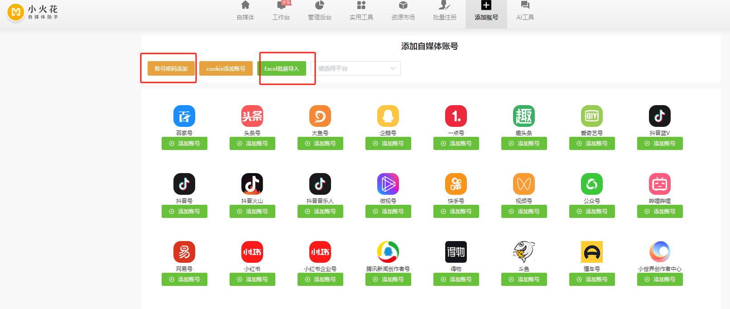Select the 腾讯新闻创作者号 icon
This screenshot has height=309, width=730.
coord(388,252)
